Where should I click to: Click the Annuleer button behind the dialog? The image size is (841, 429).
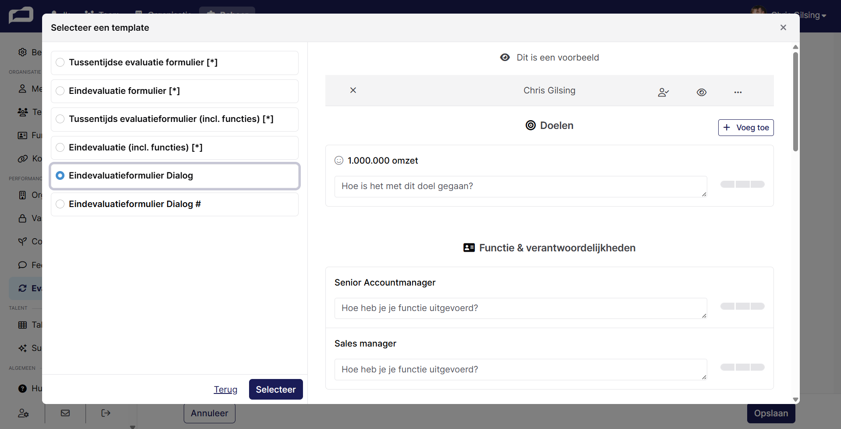pyautogui.click(x=210, y=413)
